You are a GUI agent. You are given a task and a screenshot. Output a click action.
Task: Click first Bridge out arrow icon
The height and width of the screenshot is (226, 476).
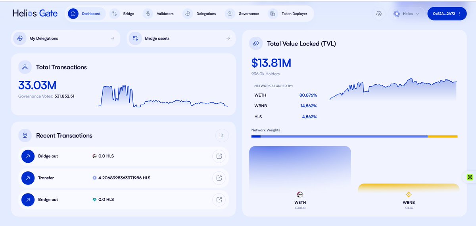pyautogui.click(x=28, y=156)
